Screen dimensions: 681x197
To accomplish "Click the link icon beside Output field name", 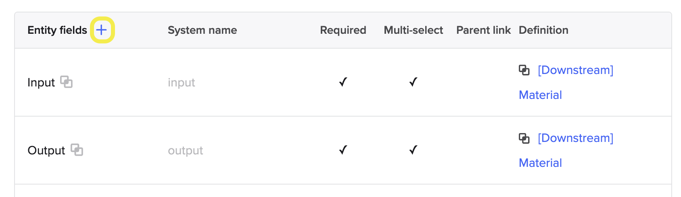I will pyautogui.click(x=77, y=150).
